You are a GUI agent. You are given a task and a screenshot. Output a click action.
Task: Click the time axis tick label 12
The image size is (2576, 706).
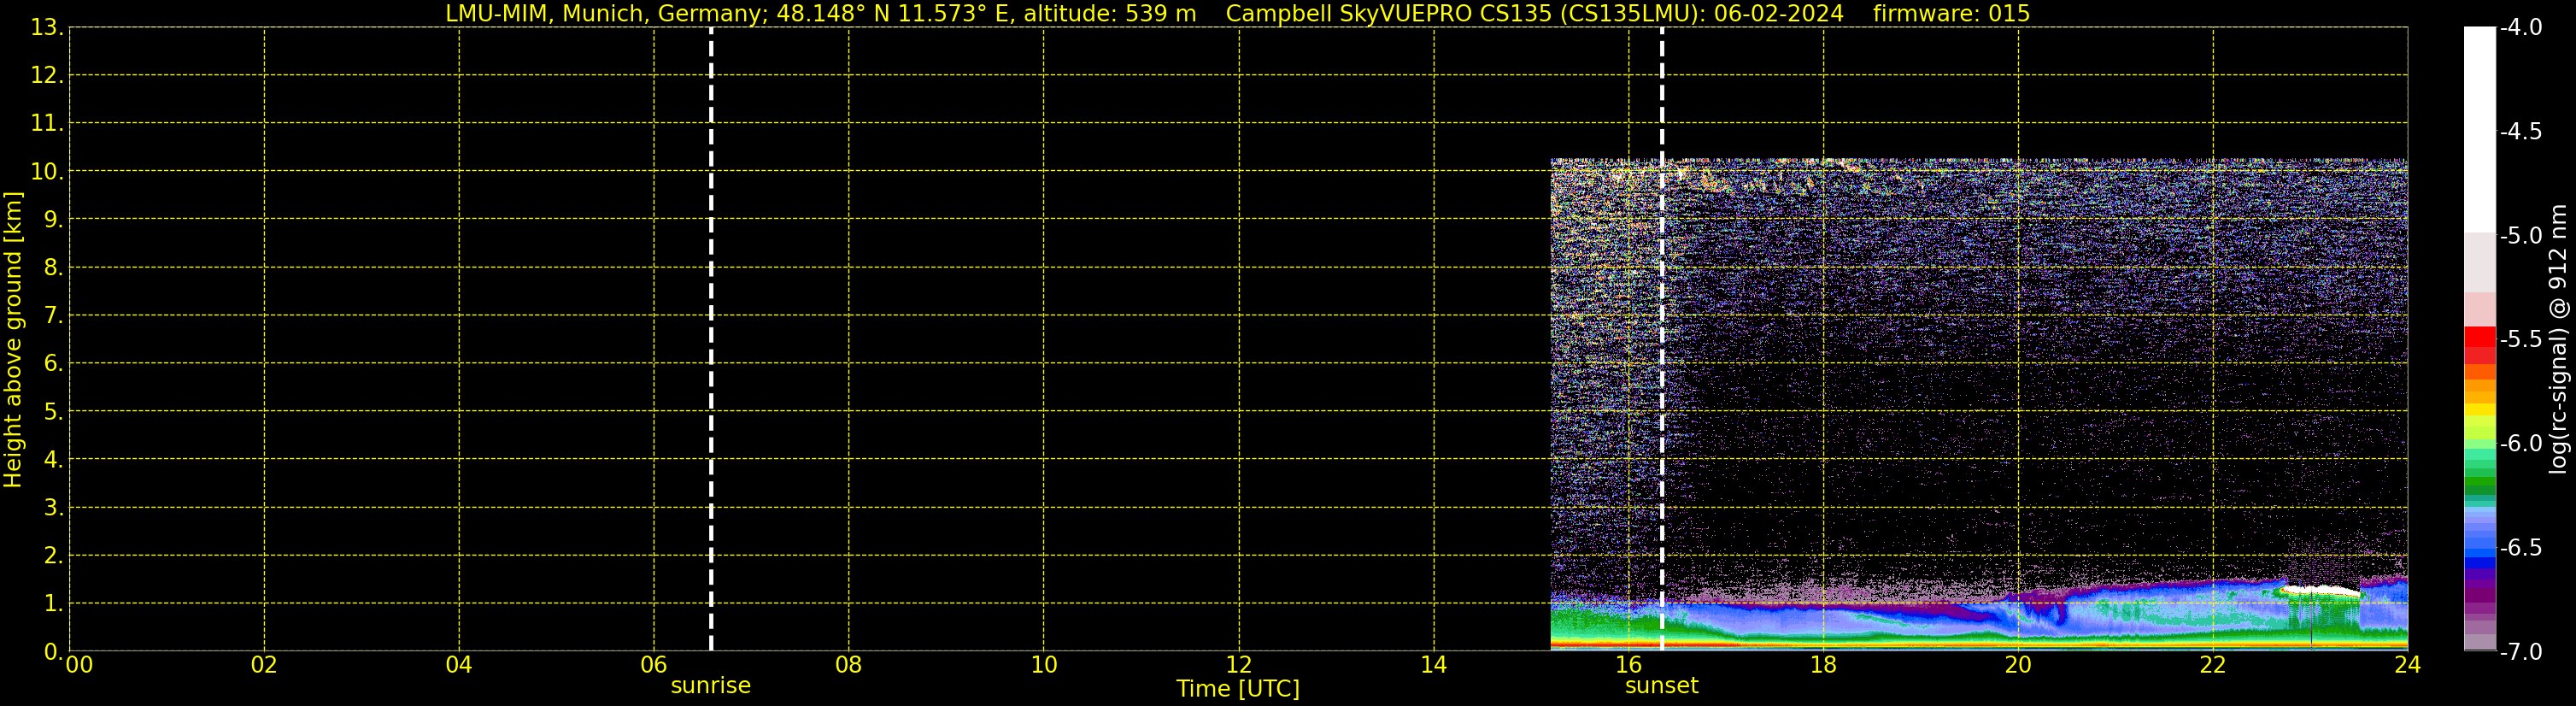[x=1239, y=665]
